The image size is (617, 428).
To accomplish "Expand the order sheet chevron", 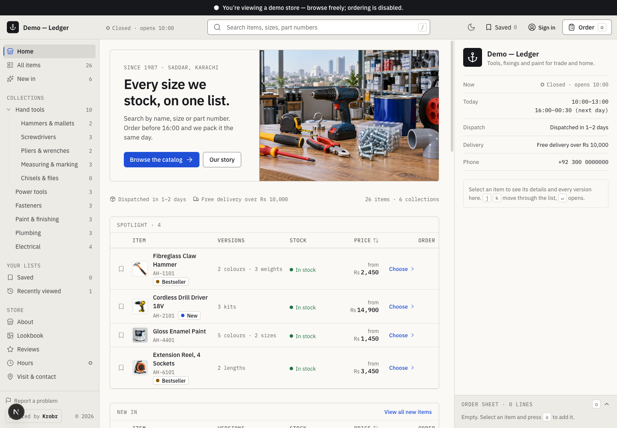I will (607, 404).
